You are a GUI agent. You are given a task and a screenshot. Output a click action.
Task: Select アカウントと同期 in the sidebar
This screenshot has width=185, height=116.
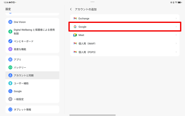32,75
